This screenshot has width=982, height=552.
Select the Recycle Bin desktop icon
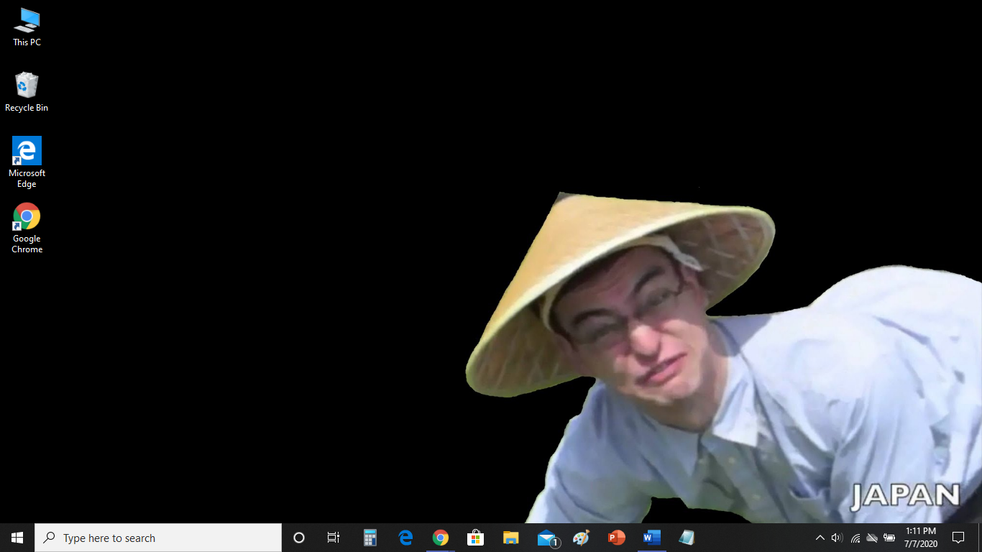[27, 92]
